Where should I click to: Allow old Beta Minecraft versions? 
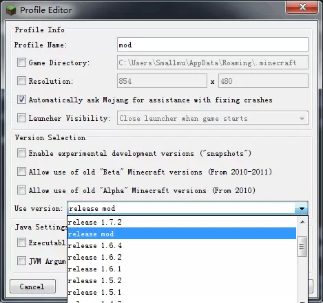21,172
